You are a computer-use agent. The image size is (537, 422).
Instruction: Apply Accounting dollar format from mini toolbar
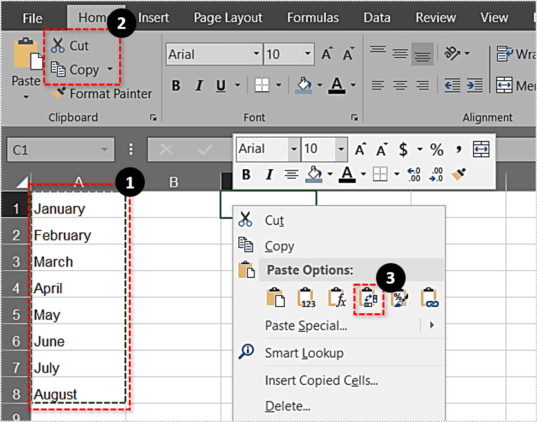[x=404, y=150]
